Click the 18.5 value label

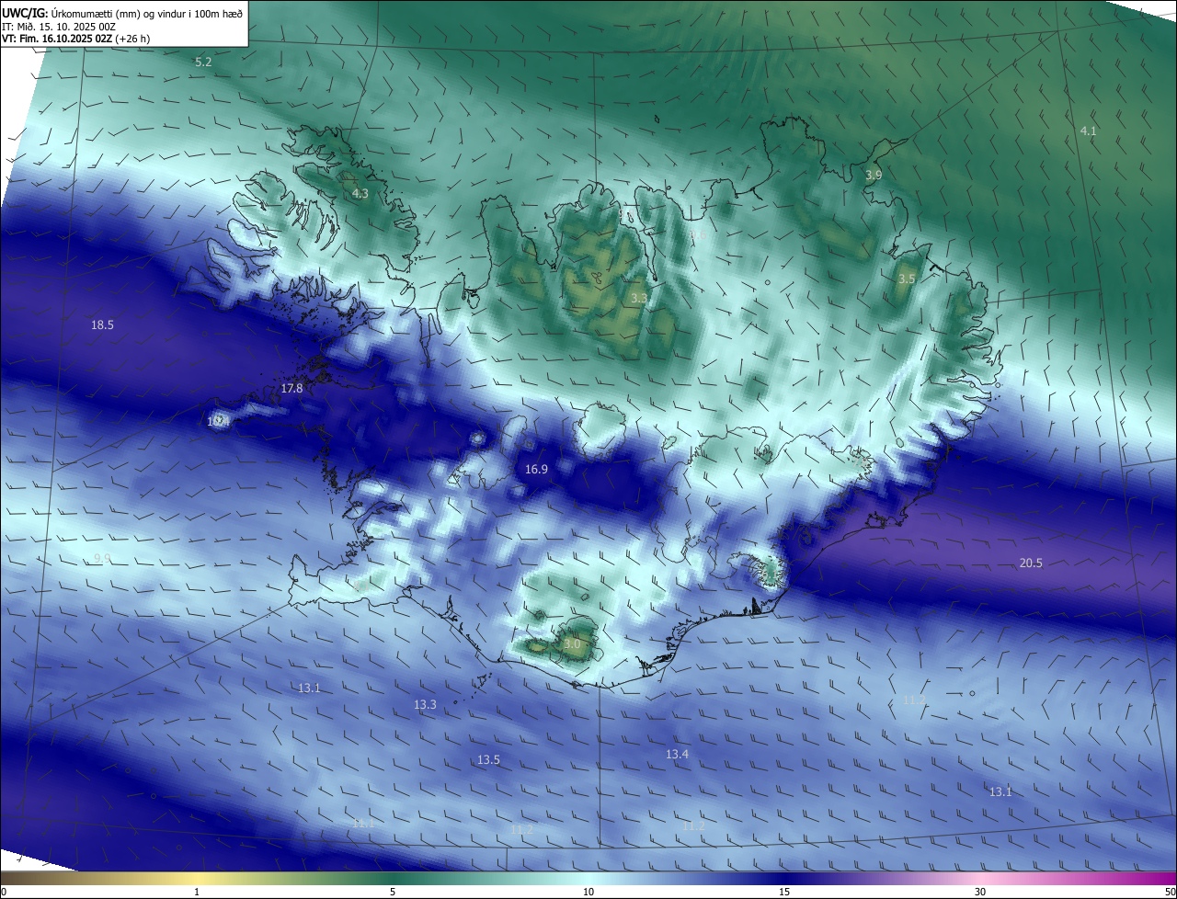(x=102, y=324)
